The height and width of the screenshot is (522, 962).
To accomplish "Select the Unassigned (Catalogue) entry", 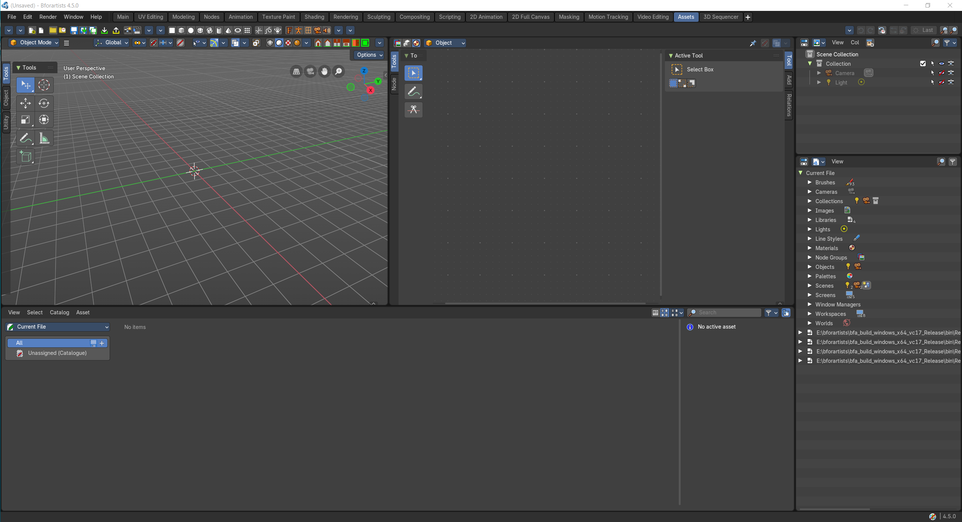I will [57, 353].
